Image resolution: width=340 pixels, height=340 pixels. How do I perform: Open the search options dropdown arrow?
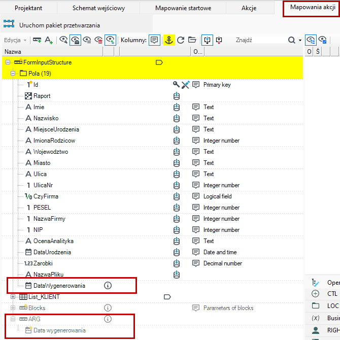pyautogui.click(x=300, y=40)
